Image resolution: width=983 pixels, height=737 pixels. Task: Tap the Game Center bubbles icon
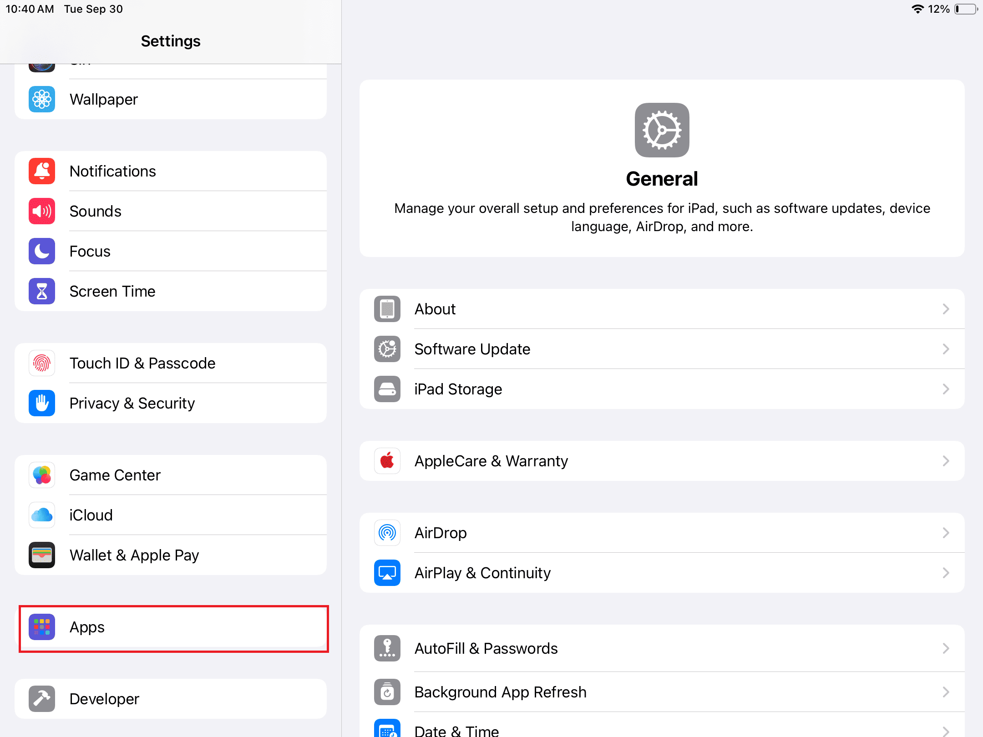tap(42, 475)
